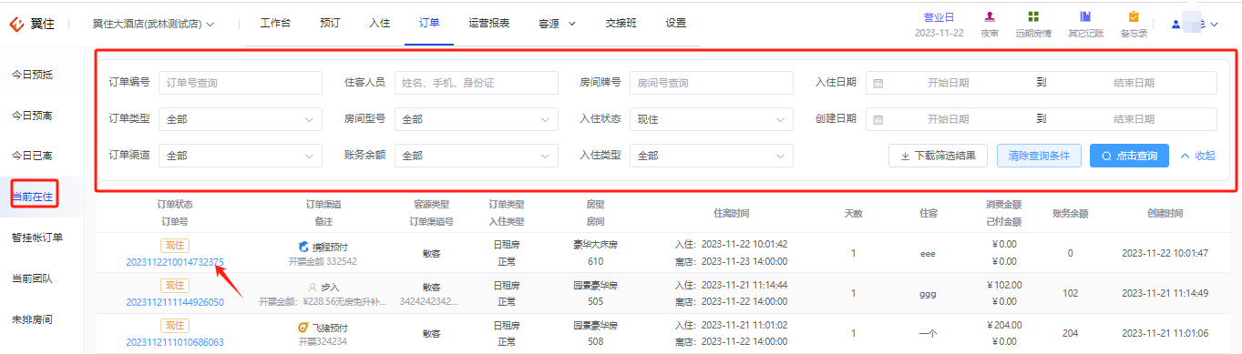Click 携程预付 channel icon
1242x354 pixels.
tap(304, 246)
